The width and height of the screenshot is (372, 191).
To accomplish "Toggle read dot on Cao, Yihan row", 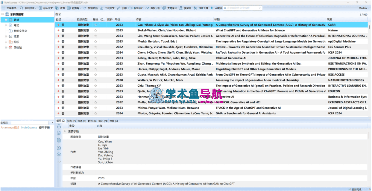I will tap(59, 25).
